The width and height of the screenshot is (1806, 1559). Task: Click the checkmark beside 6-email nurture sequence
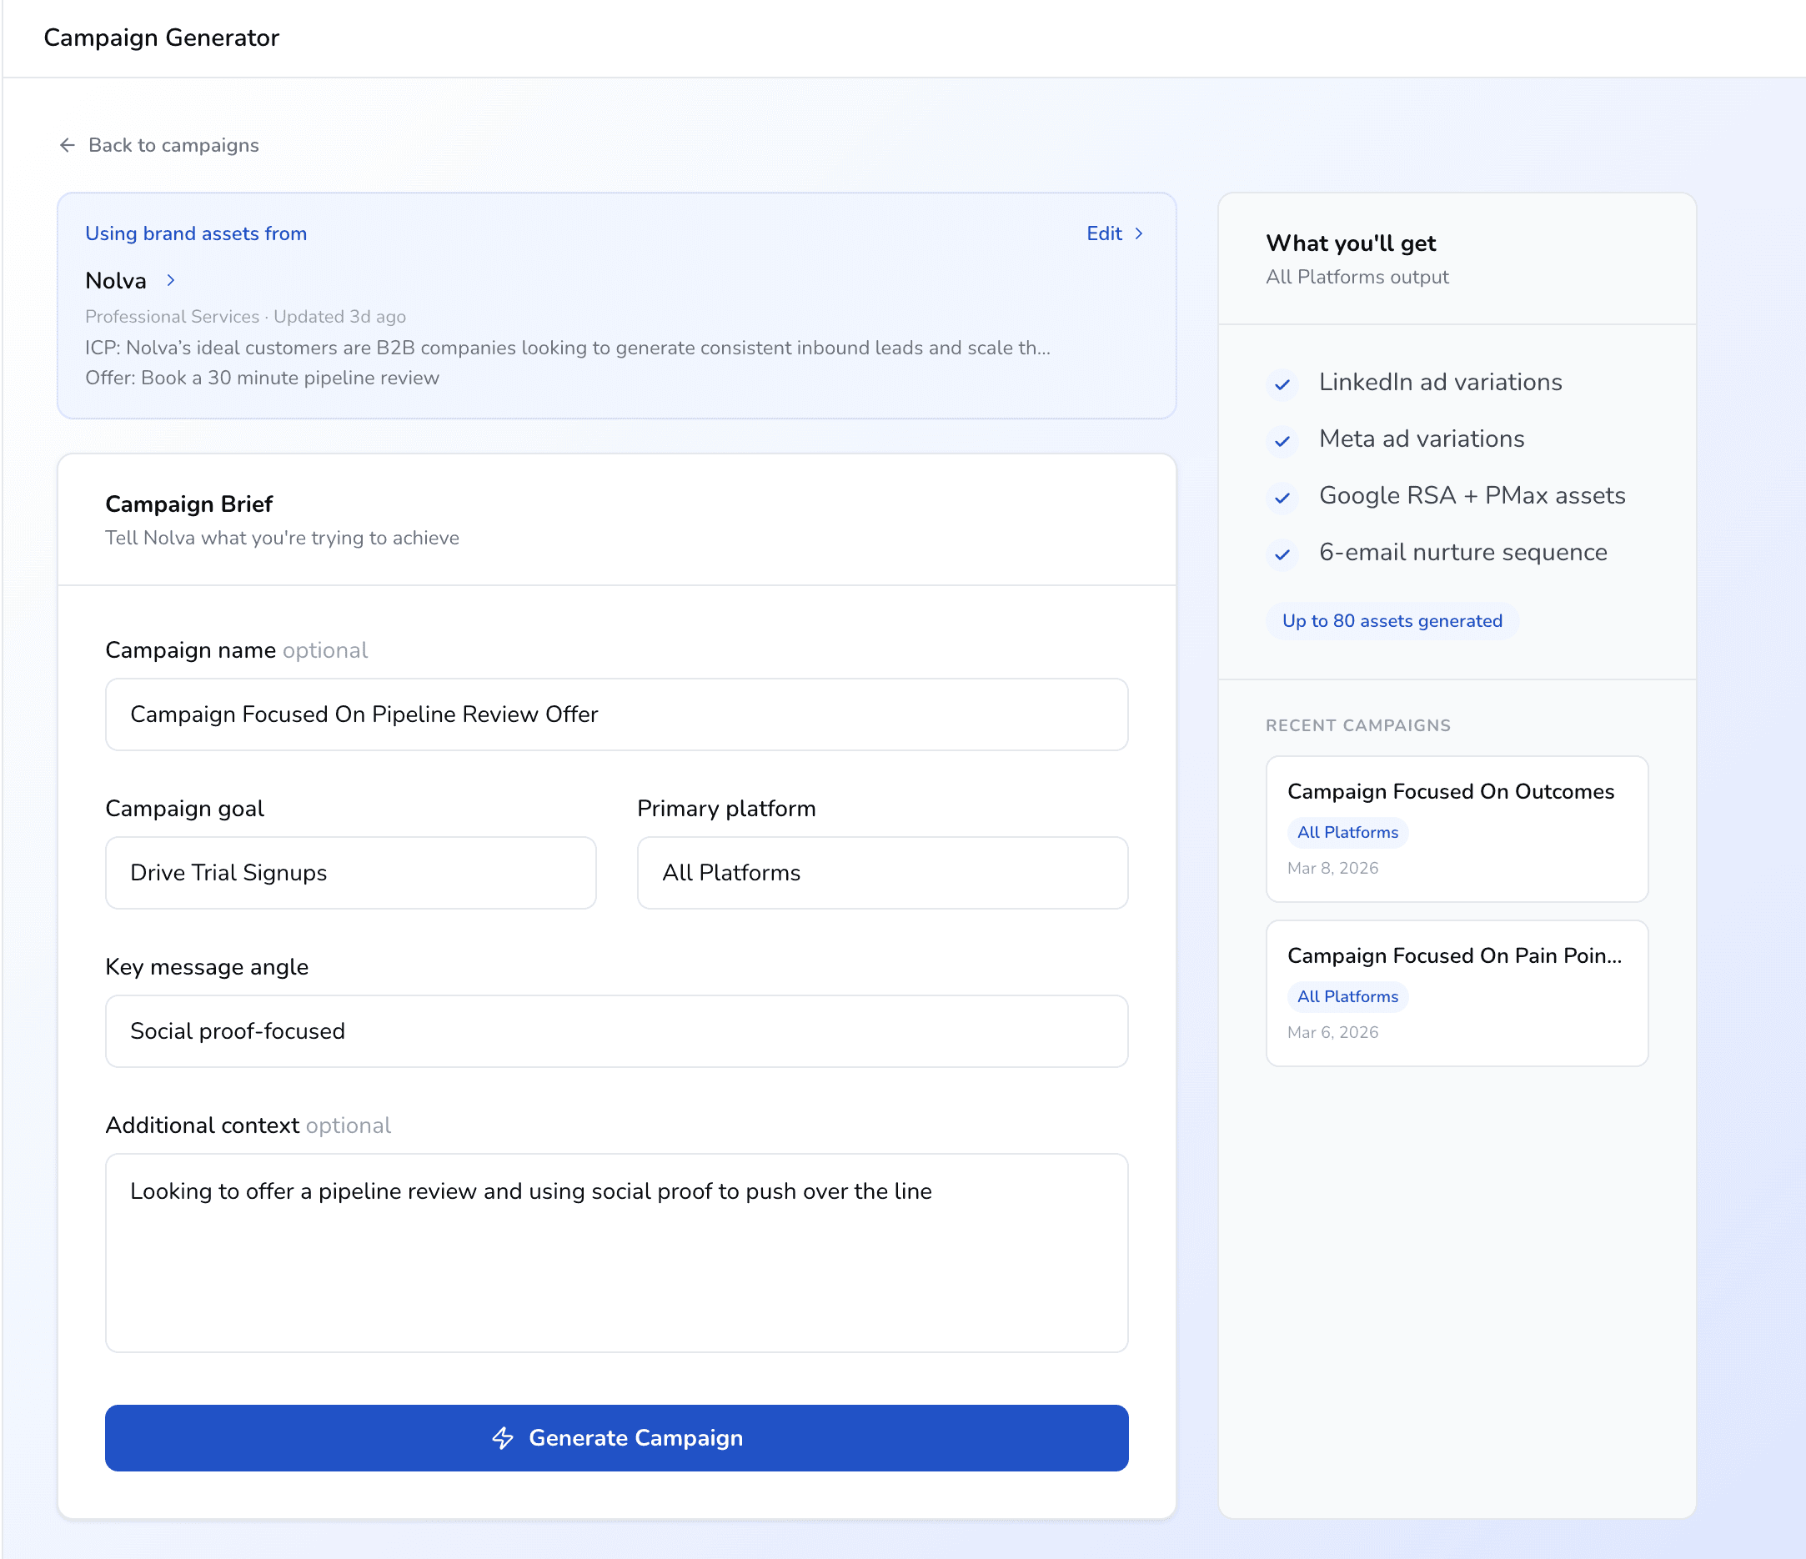[x=1282, y=554]
